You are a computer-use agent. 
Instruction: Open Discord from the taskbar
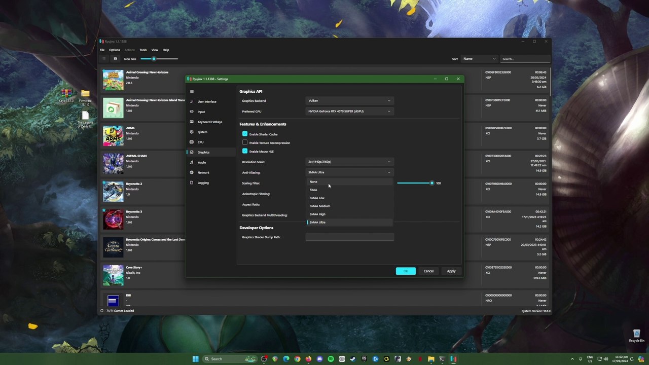pos(319,359)
